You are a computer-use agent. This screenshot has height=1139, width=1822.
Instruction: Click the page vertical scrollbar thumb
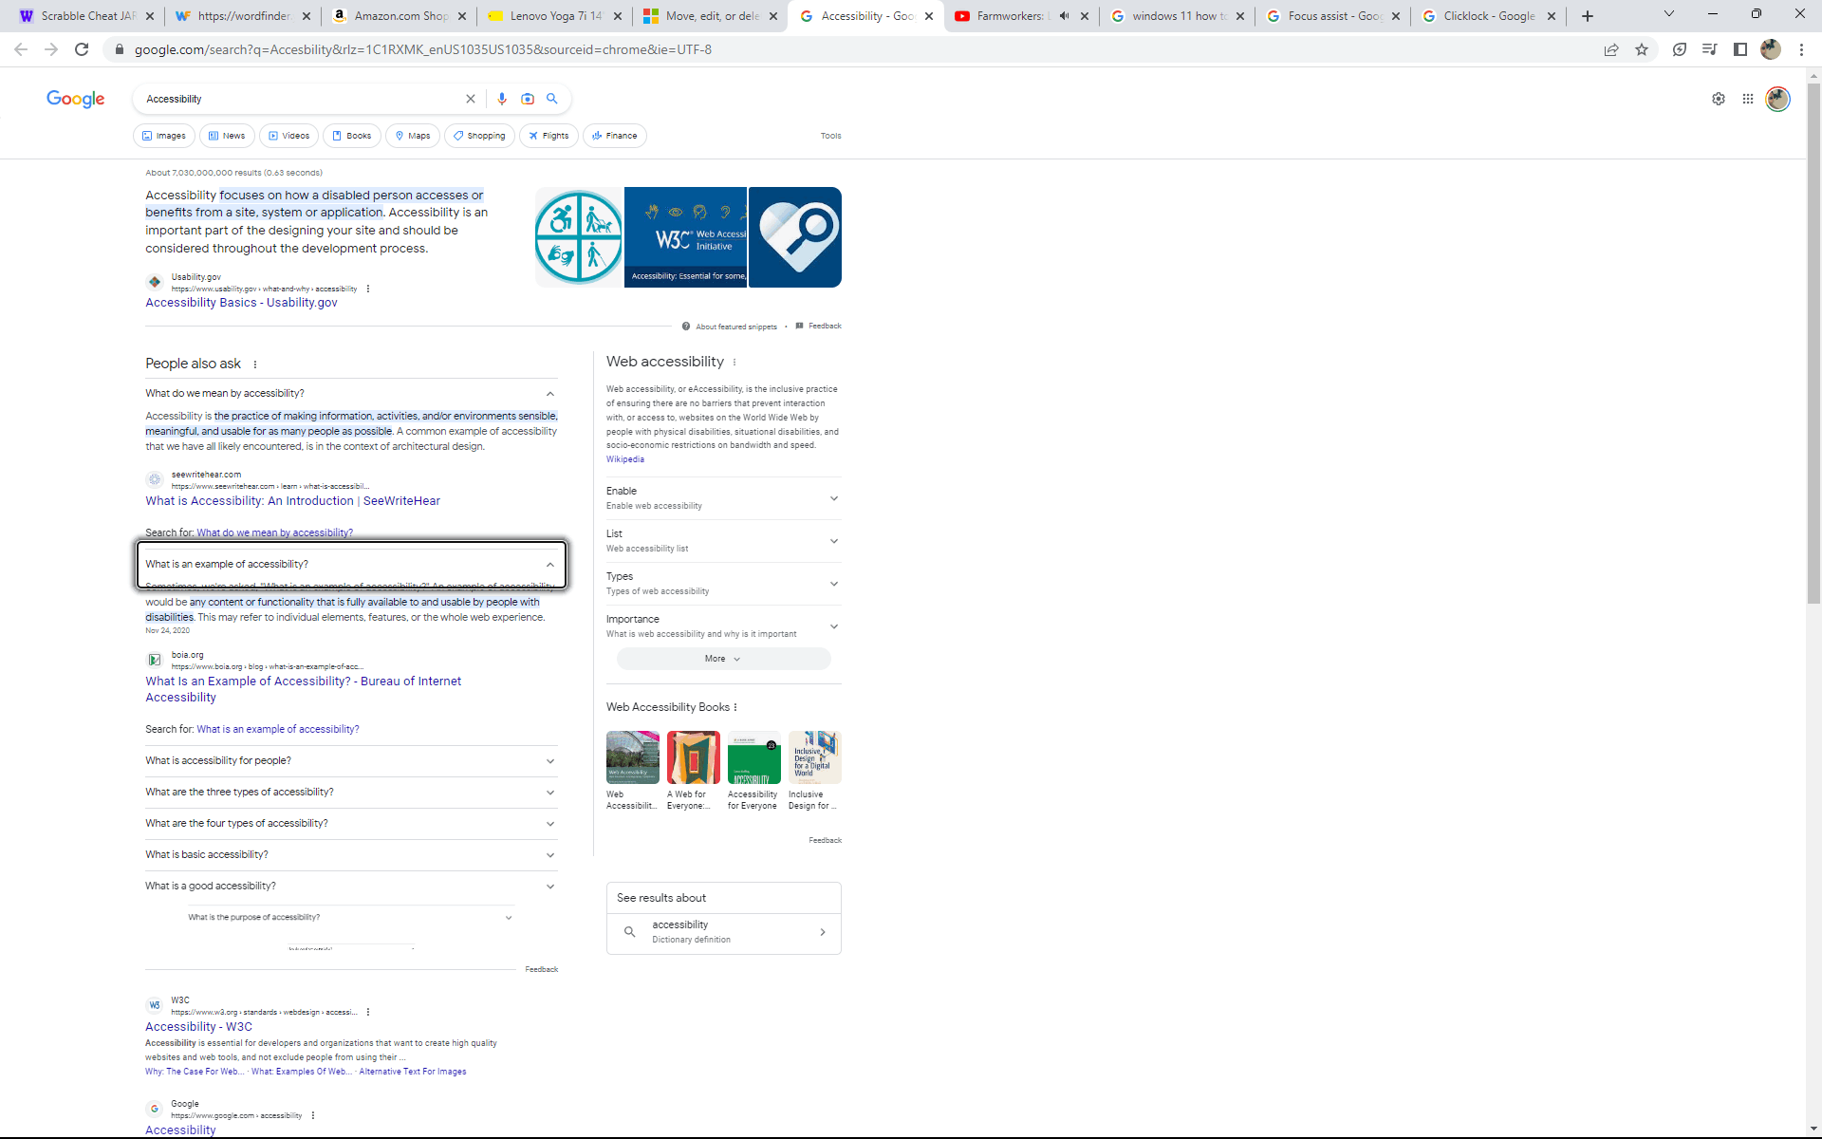click(1813, 342)
